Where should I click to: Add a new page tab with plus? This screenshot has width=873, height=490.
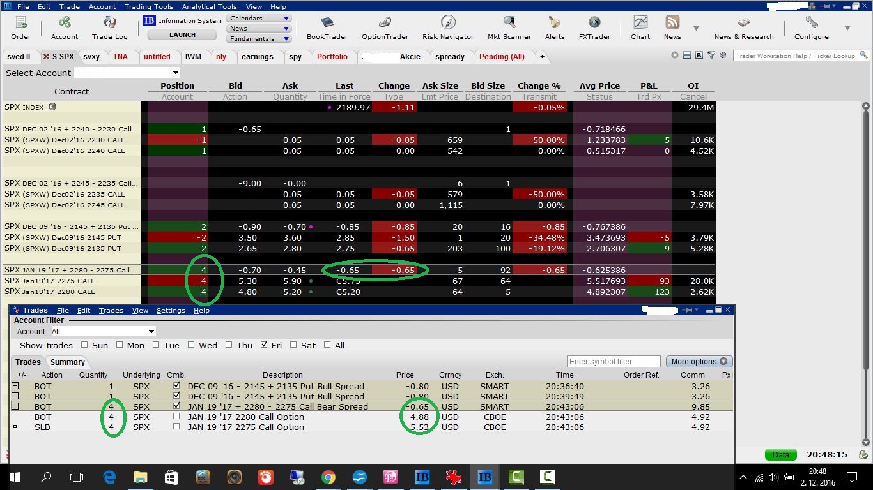pyautogui.click(x=542, y=57)
